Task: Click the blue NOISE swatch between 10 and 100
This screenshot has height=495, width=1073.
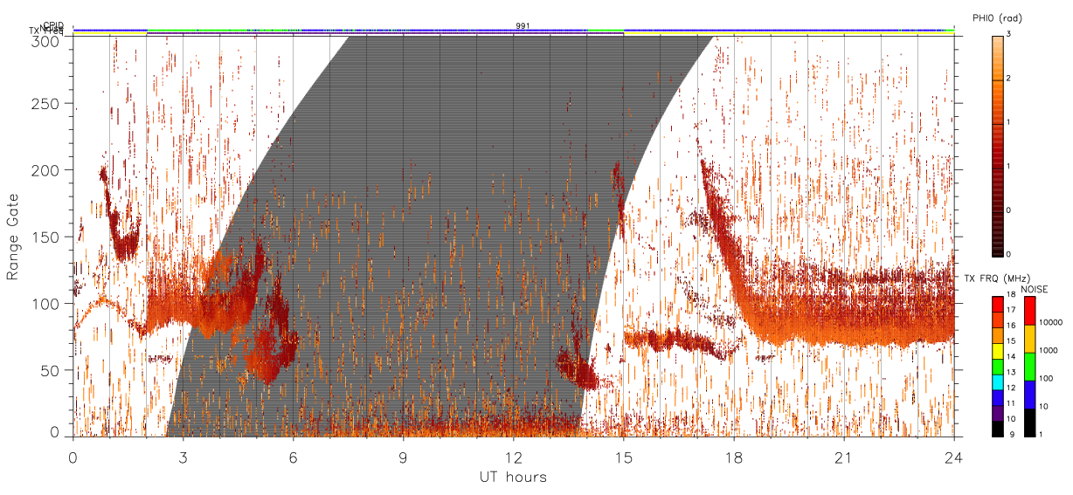Action: pos(1028,393)
